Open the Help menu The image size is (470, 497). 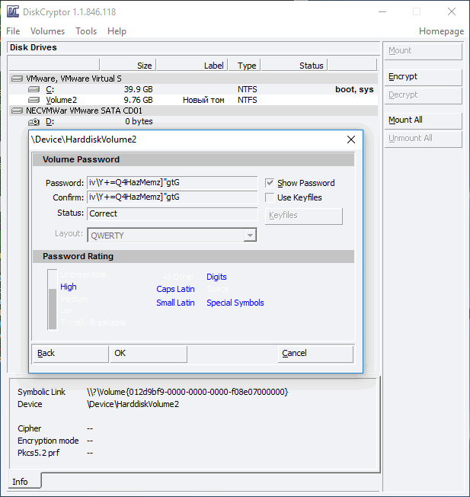click(117, 31)
